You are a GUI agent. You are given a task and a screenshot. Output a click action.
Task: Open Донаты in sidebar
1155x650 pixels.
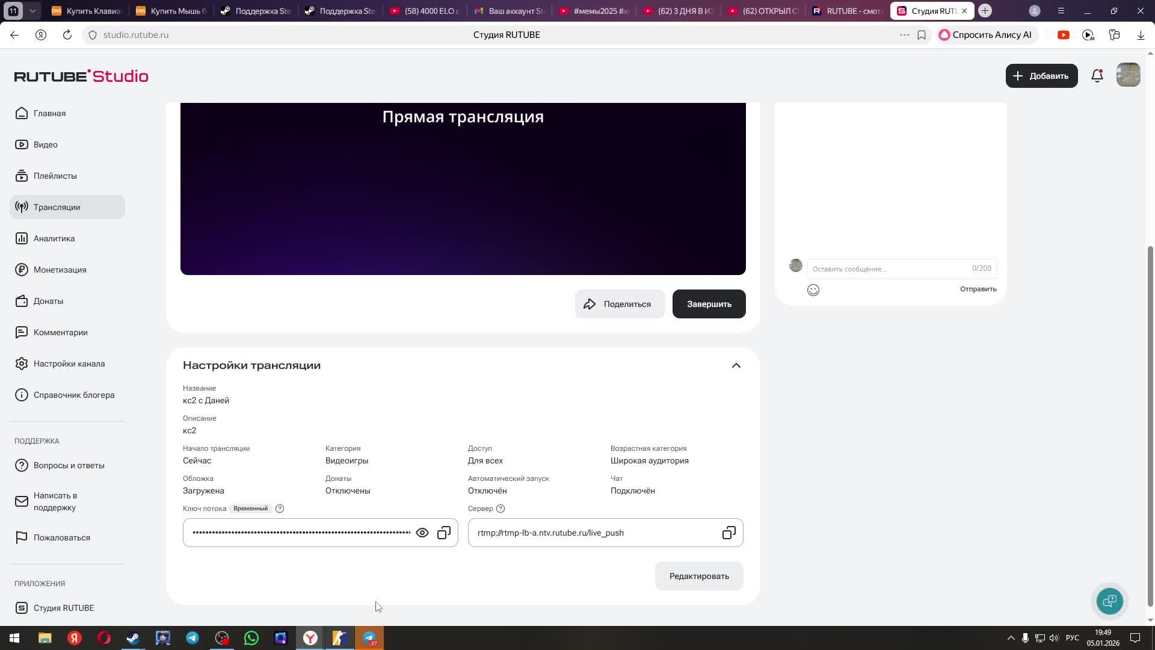(67, 301)
